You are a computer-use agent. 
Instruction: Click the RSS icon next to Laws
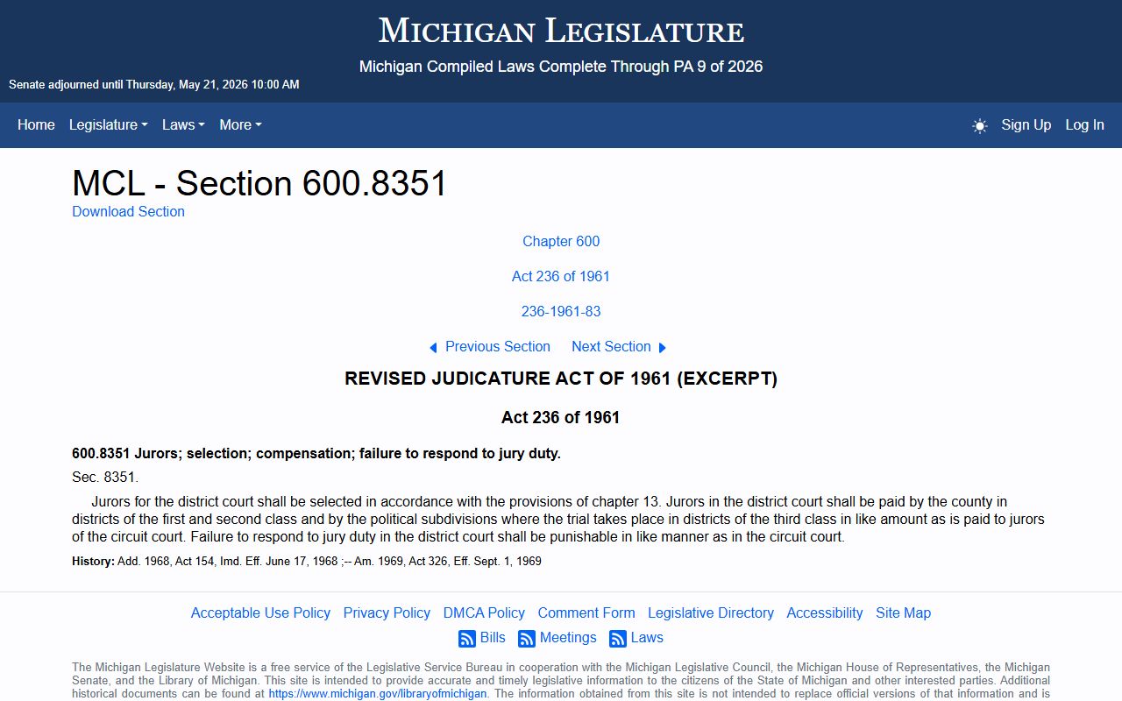coord(618,638)
